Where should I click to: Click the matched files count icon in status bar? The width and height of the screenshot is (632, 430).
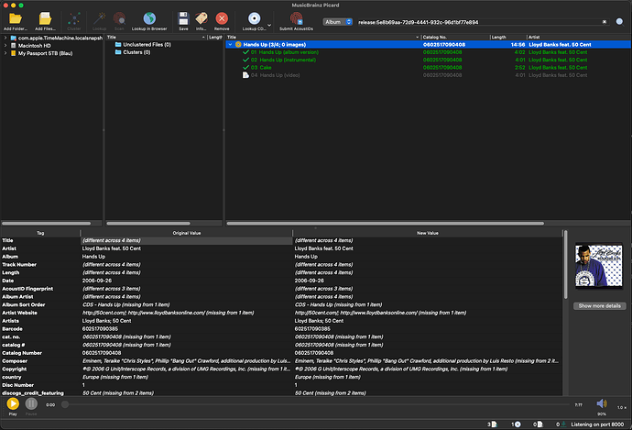click(x=495, y=424)
